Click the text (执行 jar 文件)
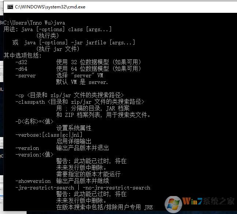Viewport: 237px width, 214px height. coord(58,49)
